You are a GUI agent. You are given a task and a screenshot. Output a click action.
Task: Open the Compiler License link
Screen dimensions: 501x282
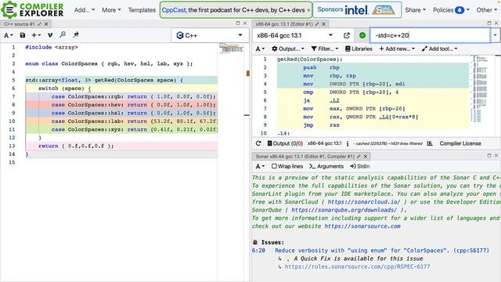pyautogui.click(x=460, y=143)
